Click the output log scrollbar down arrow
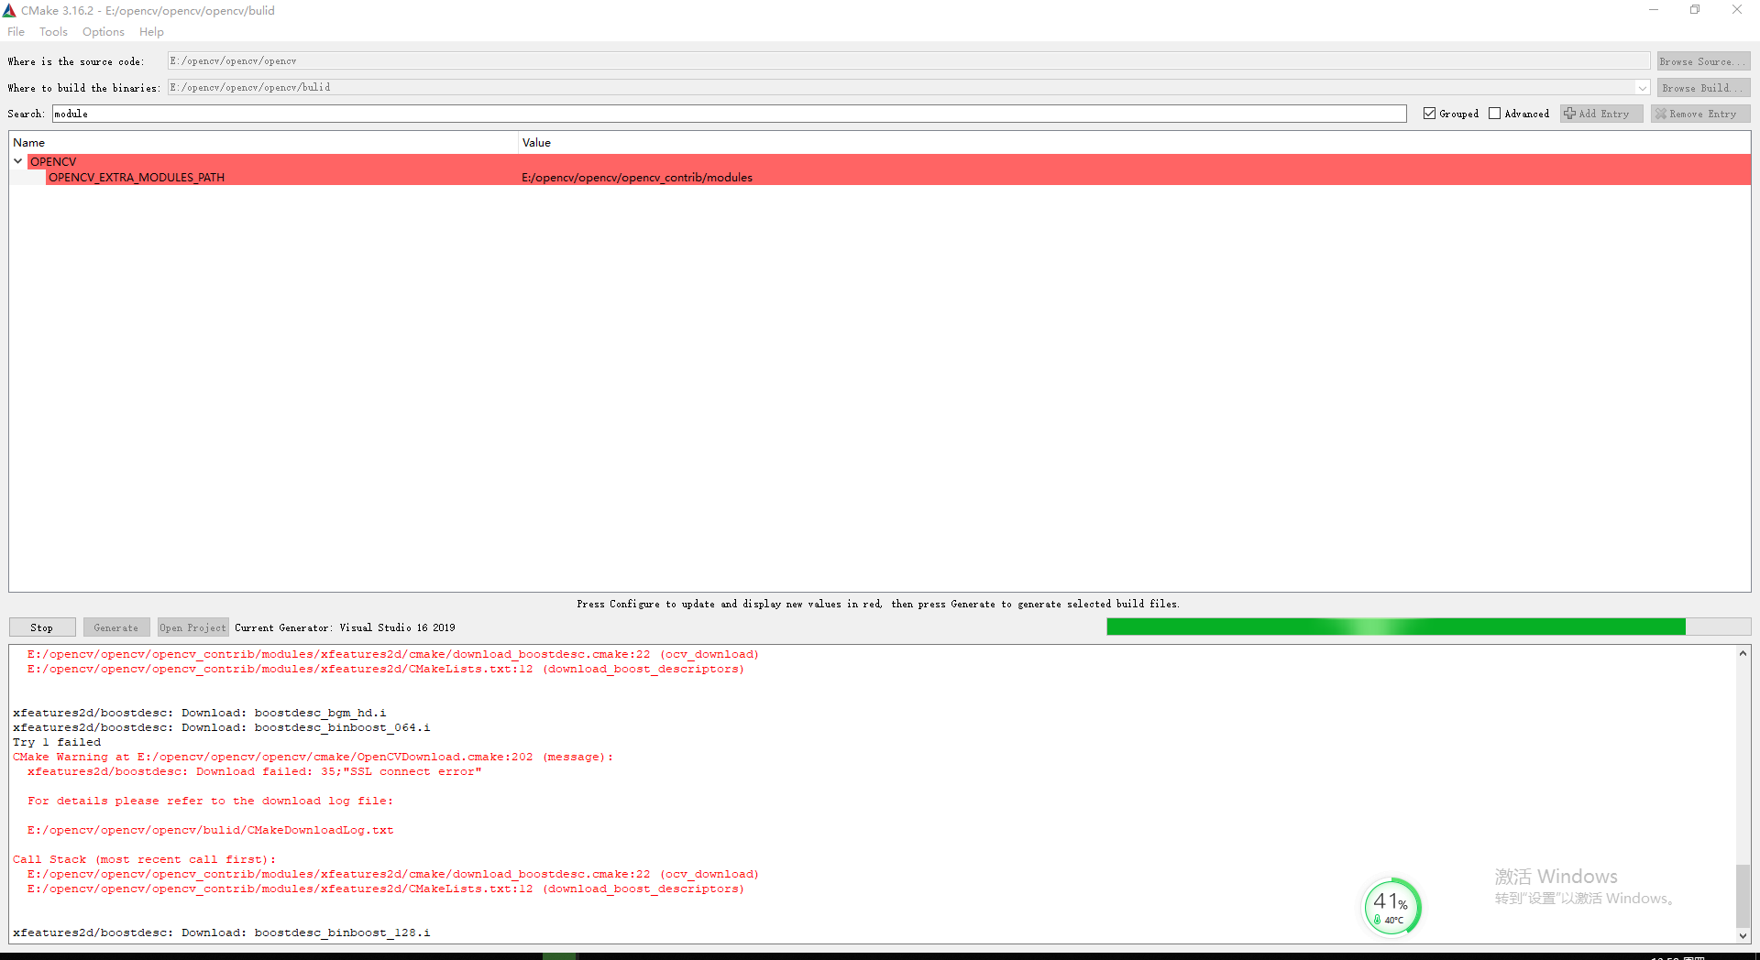 click(1743, 936)
